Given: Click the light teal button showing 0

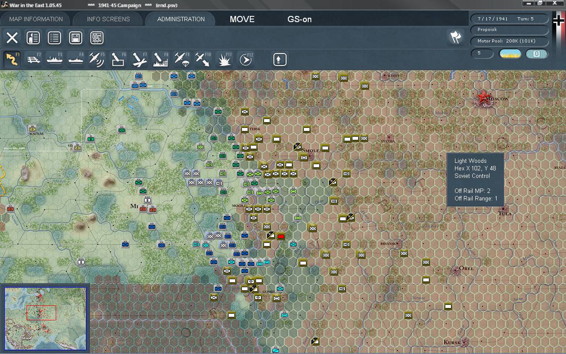Looking at the screenshot, I should pos(537,54).
